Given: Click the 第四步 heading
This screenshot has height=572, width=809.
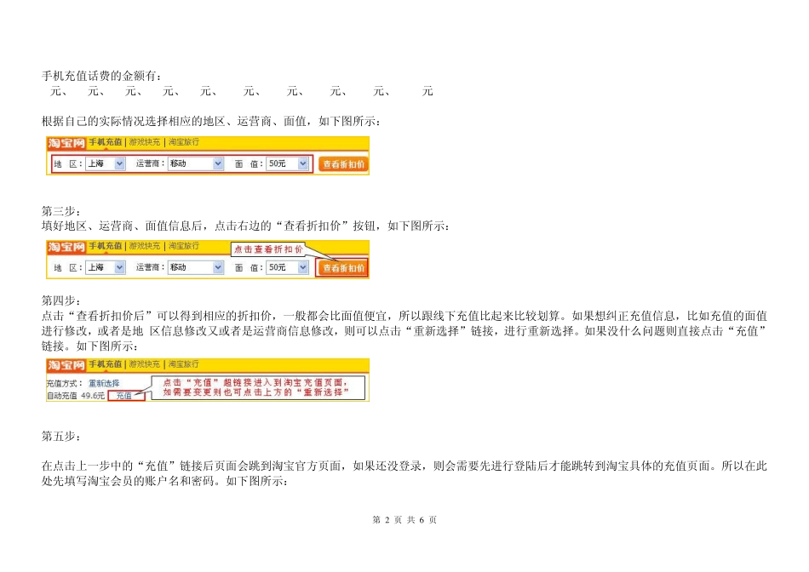Looking at the screenshot, I should click(60, 300).
